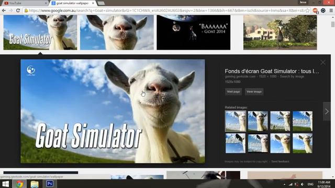Close the image preview panel
Viewport: 335px width, 188px height.
323,63
